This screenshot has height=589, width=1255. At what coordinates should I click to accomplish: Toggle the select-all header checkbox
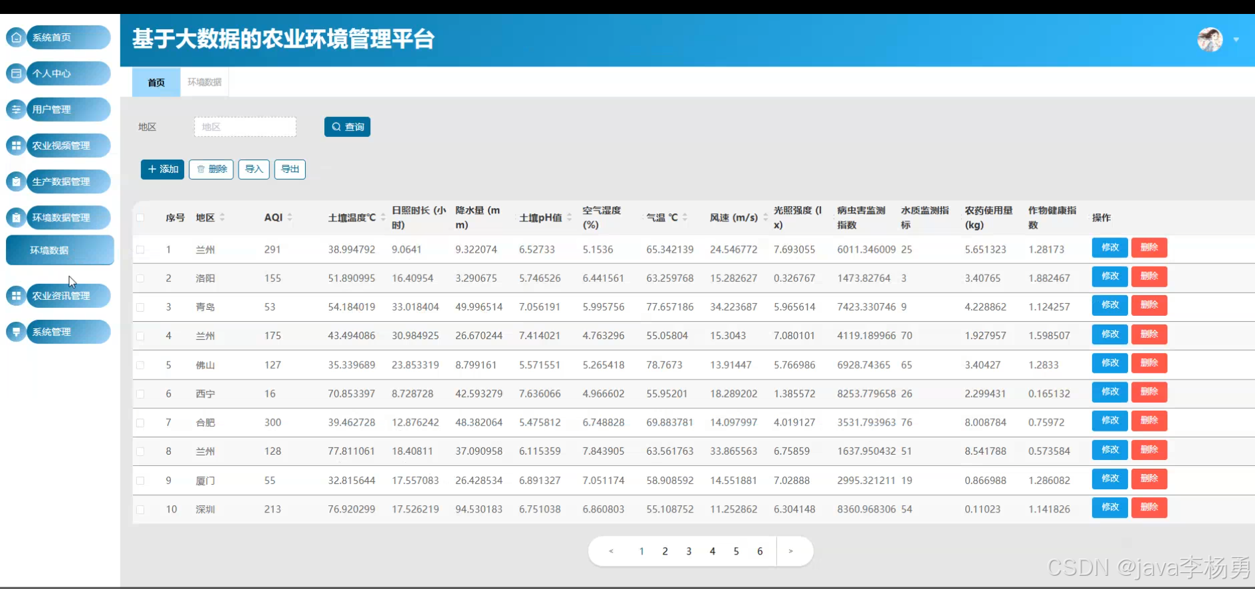[x=140, y=217]
